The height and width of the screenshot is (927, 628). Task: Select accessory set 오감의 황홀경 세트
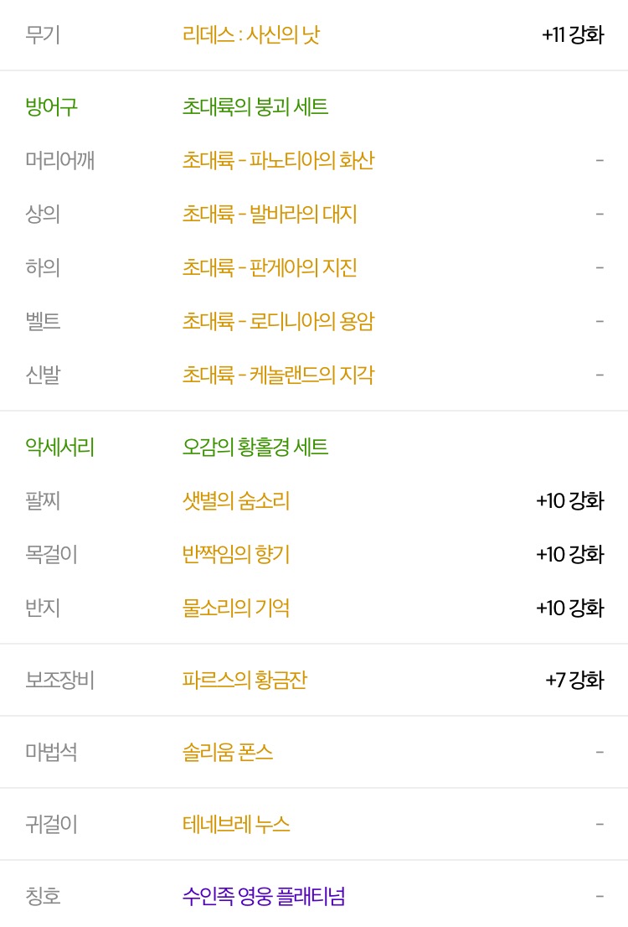[x=255, y=447]
